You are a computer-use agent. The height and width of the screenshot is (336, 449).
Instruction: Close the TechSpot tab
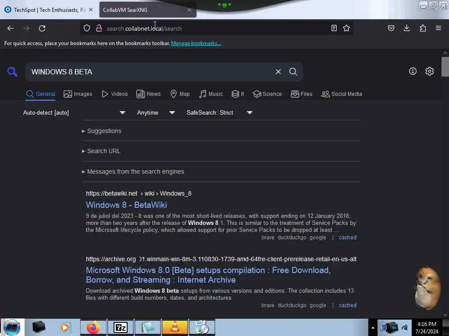(x=91, y=10)
